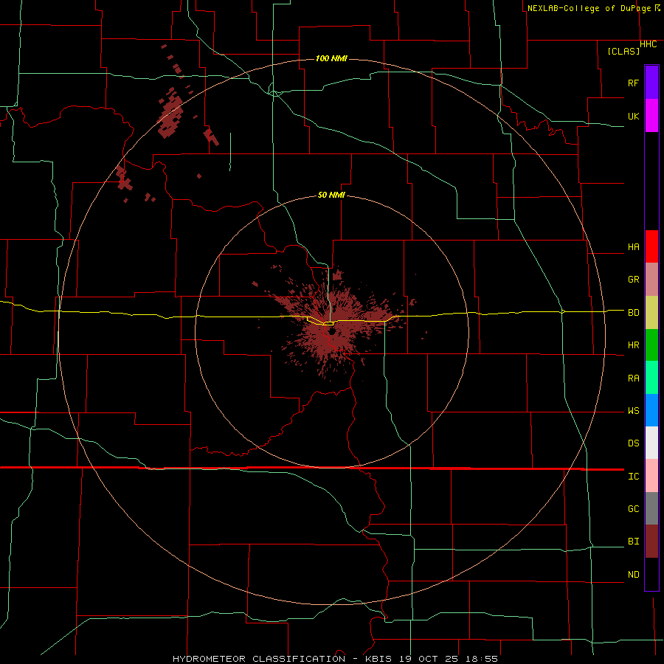Viewport: 664px width, 664px height.
Task: Click the RF legend label
Action: coord(633,83)
